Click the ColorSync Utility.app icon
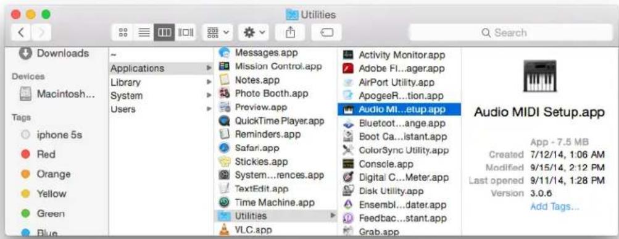The image size is (619, 239). [348, 150]
